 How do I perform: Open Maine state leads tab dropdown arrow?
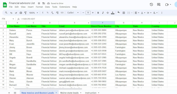coord(81,93)
